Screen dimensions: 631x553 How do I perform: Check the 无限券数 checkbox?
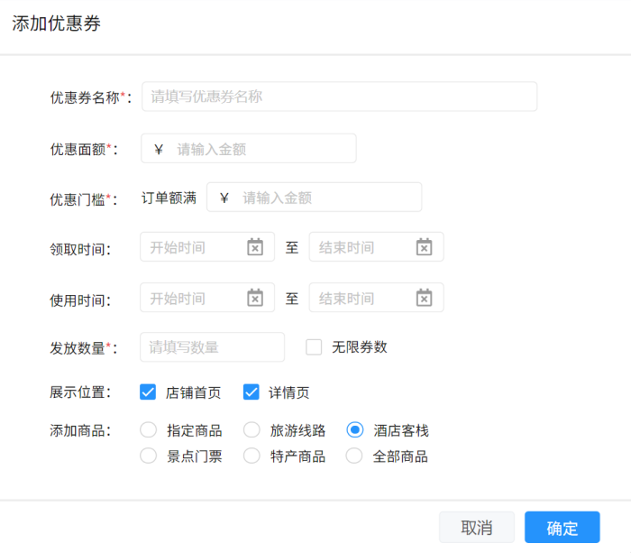click(314, 347)
